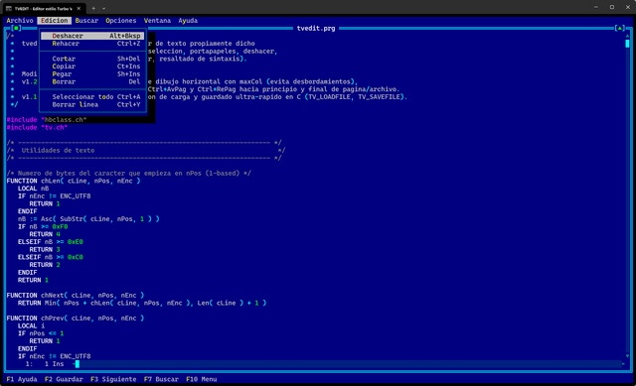The height and width of the screenshot is (386, 636).
Task: Click the RETURN 4 line
Action: click(x=45, y=234)
